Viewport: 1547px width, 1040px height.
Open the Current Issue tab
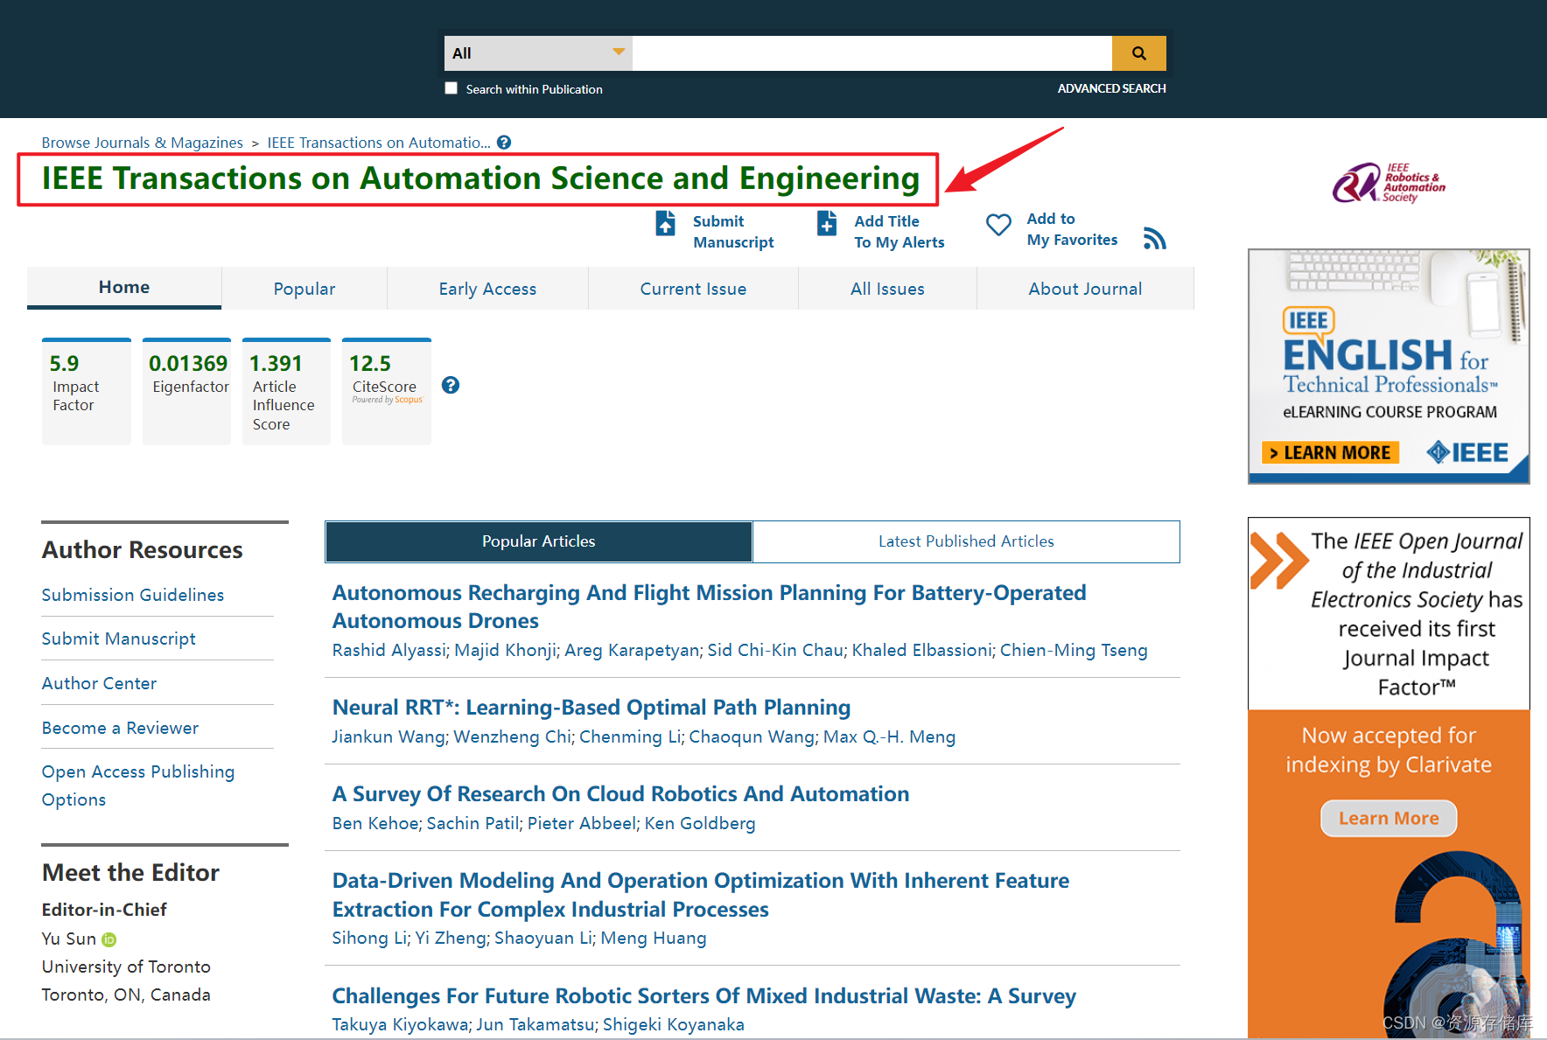click(x=693, y=289)
